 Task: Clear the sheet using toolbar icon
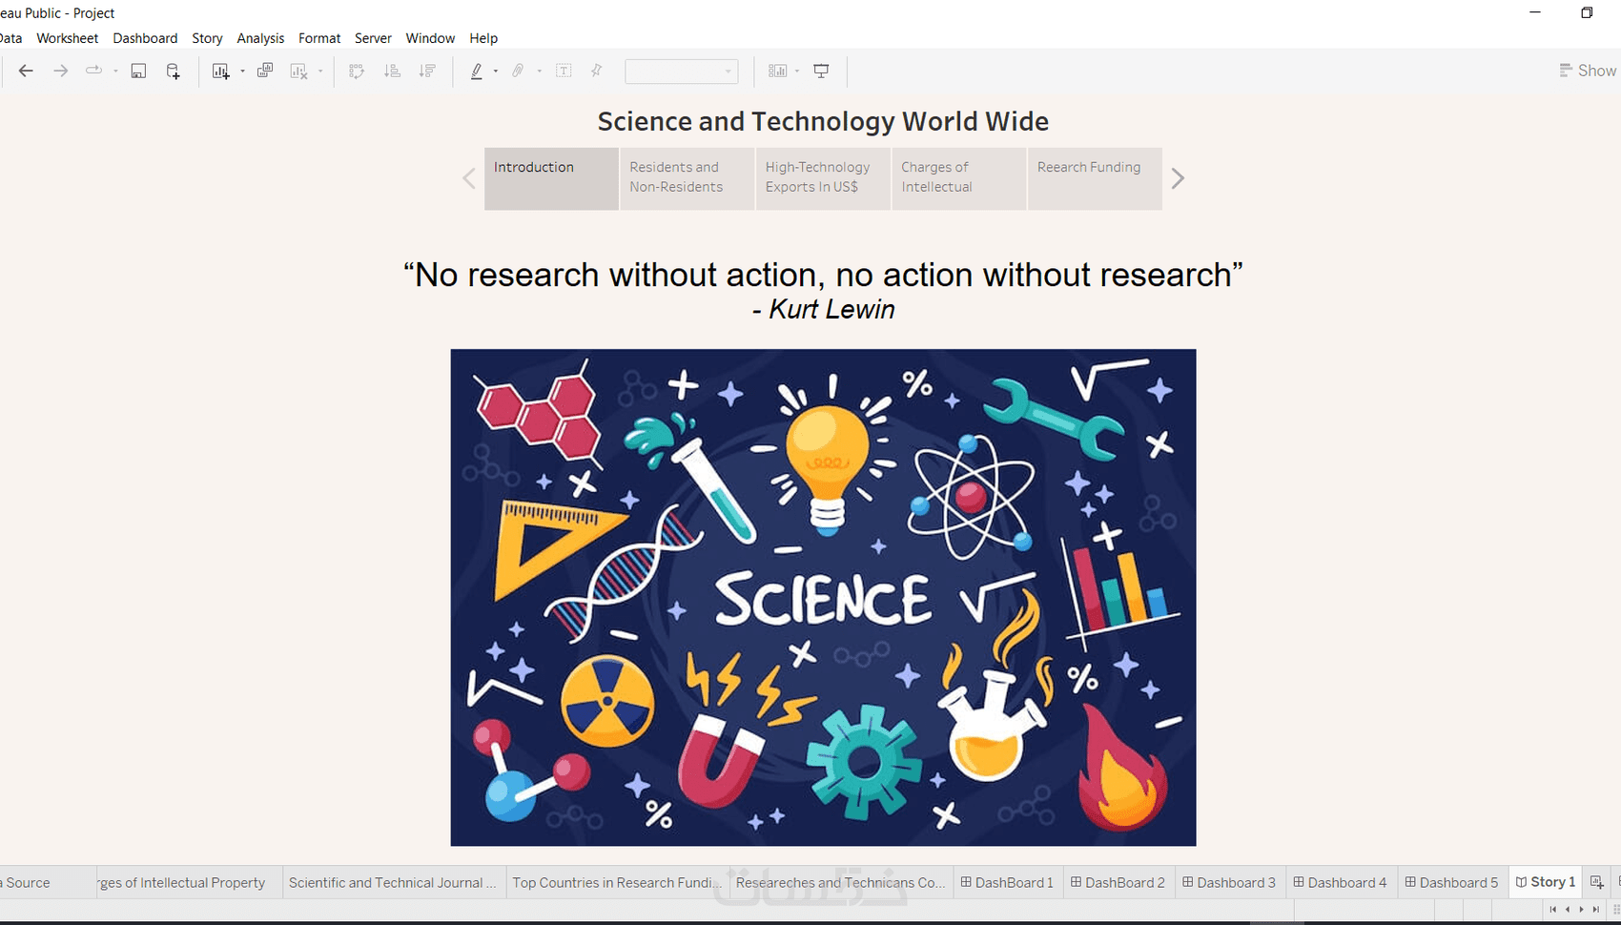298,71
